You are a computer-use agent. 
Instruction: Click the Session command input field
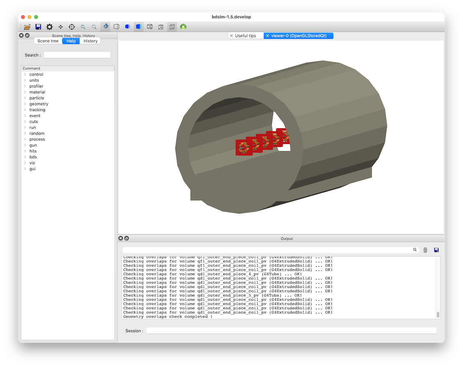click(x=291, y=331)
